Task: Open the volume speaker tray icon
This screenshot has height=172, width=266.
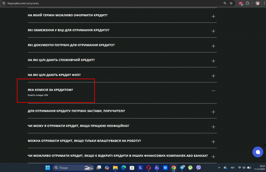Action: click(244, 168)
